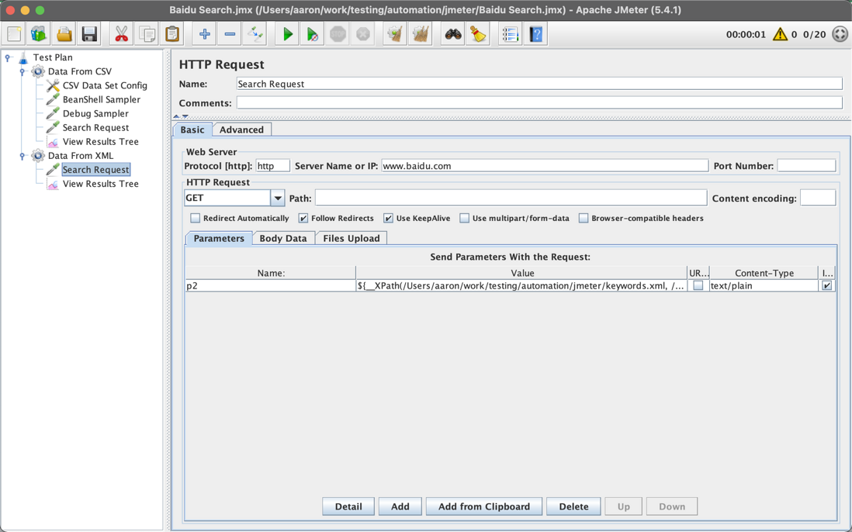Screen dimensions: 852x532
Task: Select Search Request under Data From CSV
Action: point(95,127)
